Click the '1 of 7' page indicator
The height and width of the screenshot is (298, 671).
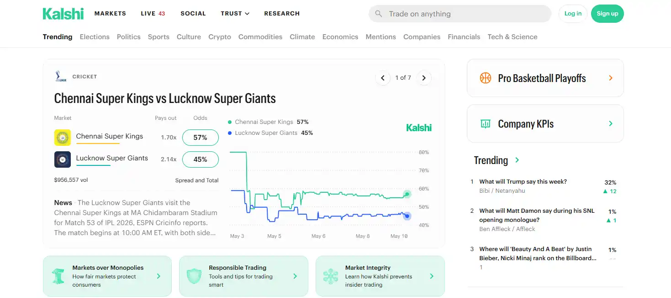403,78
